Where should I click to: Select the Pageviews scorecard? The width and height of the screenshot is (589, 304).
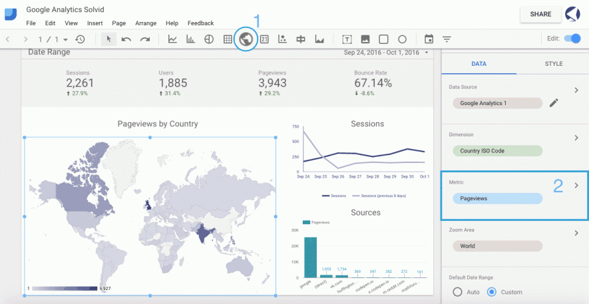click(x=272, y=83)
